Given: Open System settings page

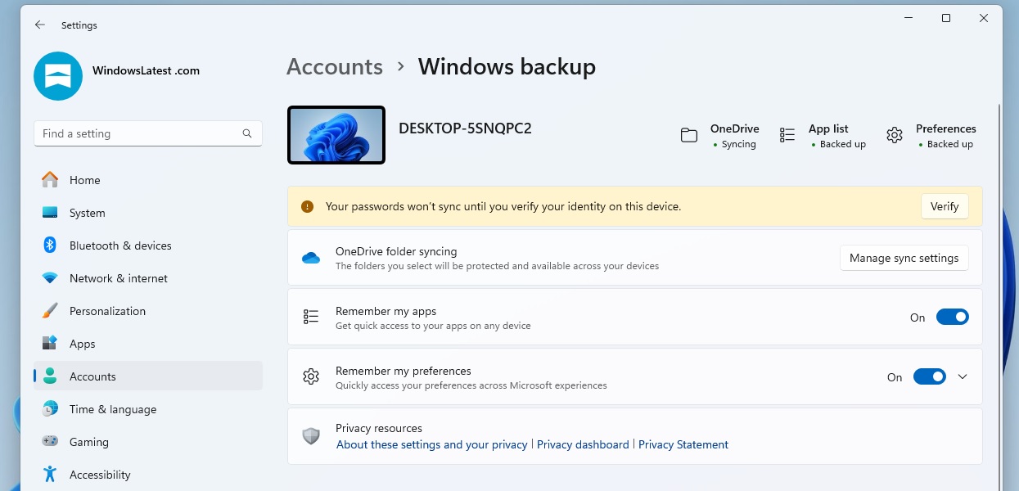Looking at the screenshot, I should click(x=148, y=213).
